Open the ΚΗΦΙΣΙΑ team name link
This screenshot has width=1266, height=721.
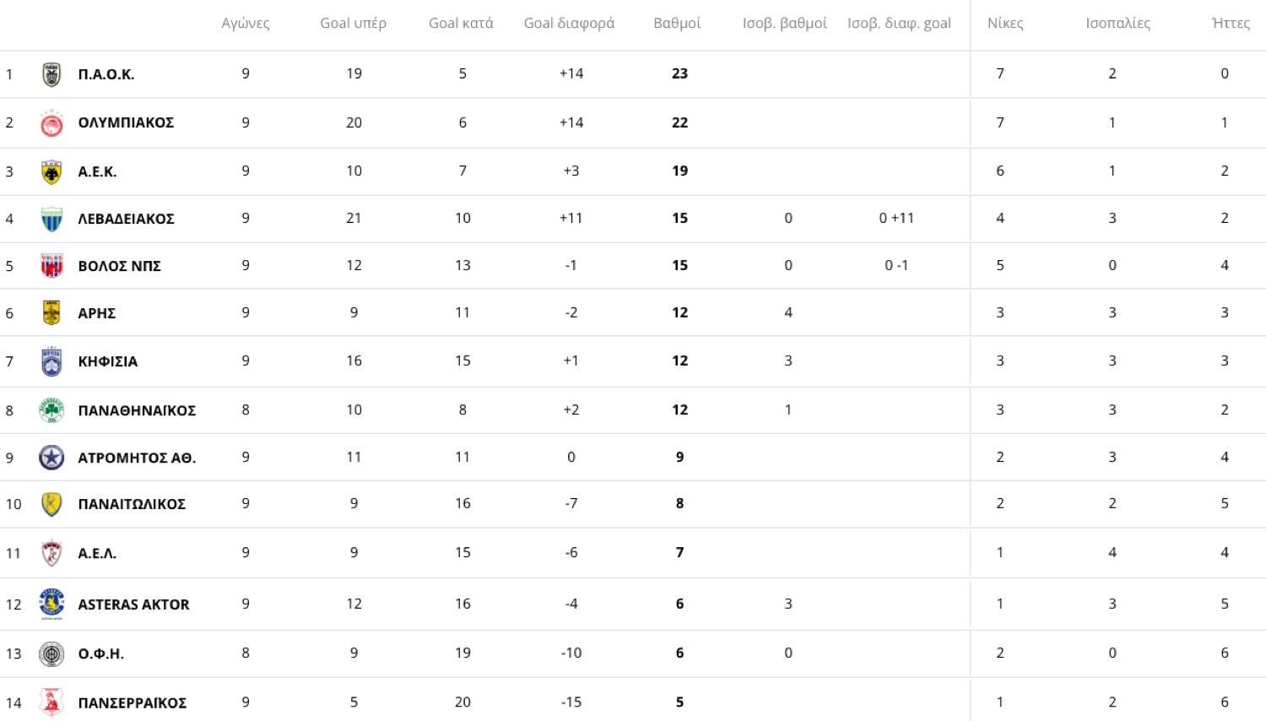(x=107, y=361)
